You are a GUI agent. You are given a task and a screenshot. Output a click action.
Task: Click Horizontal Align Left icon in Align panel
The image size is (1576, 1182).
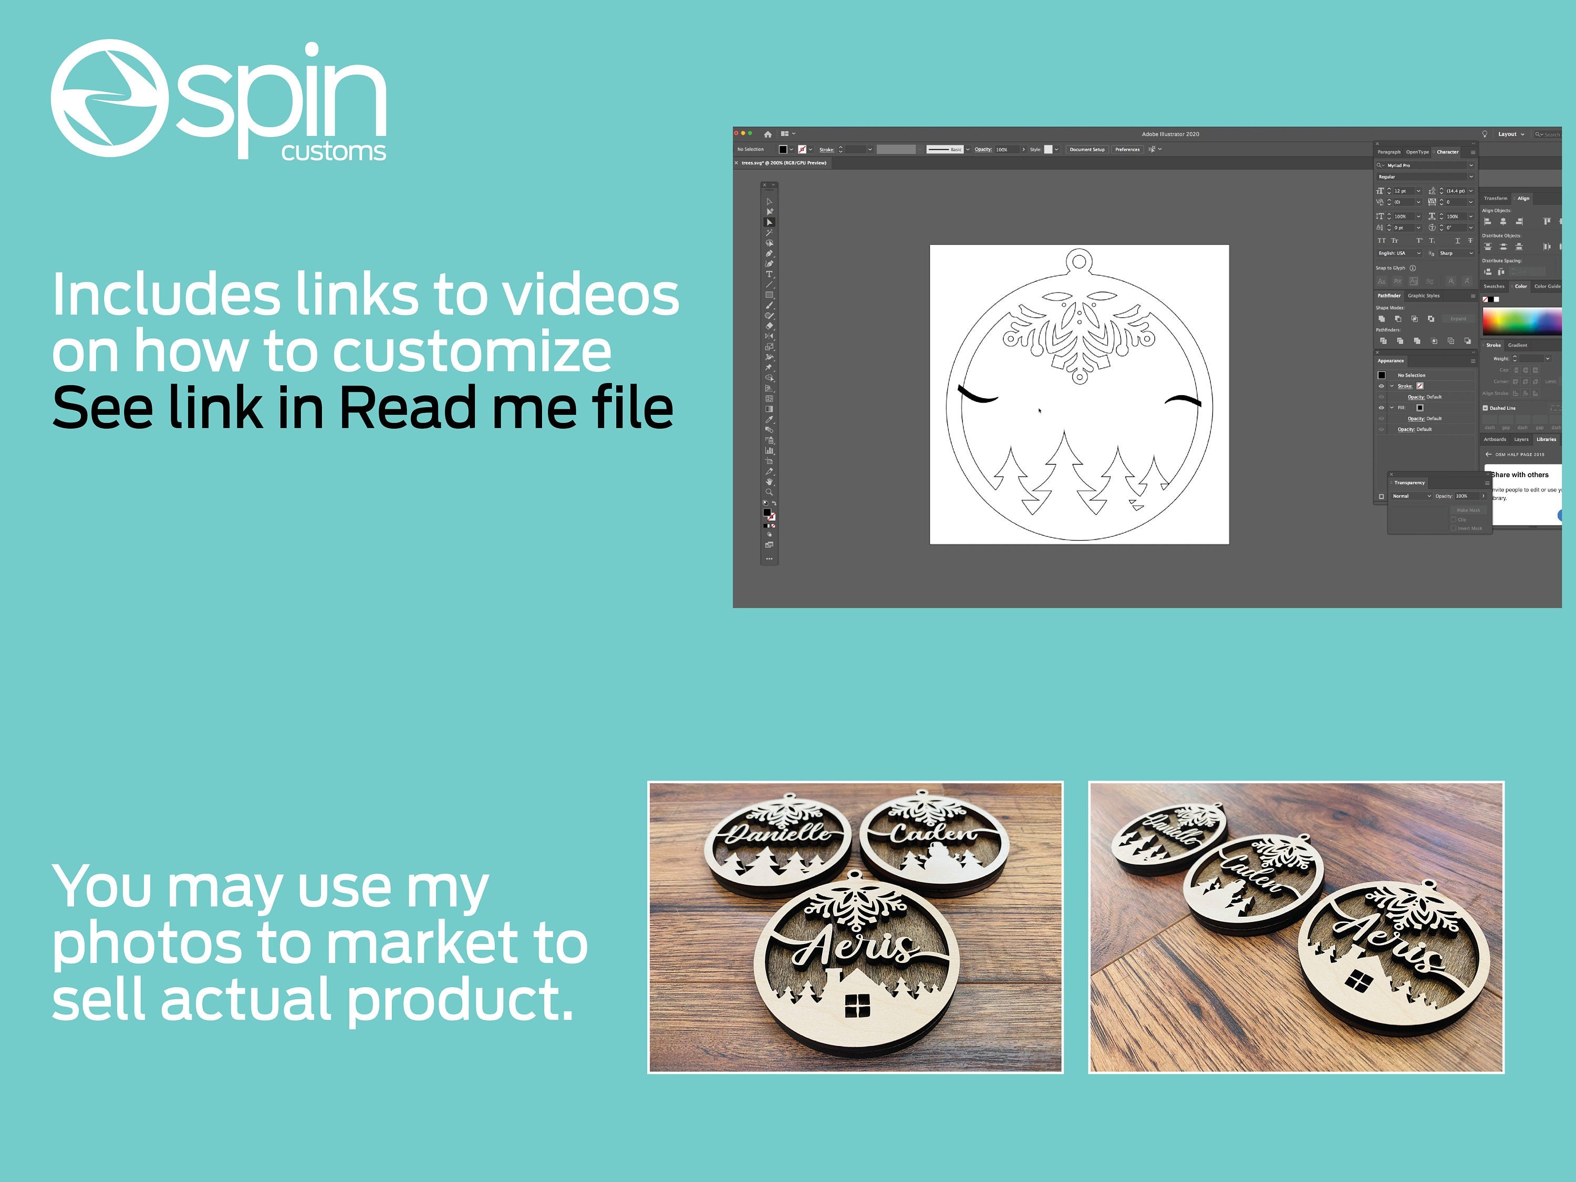[1488, 222]
